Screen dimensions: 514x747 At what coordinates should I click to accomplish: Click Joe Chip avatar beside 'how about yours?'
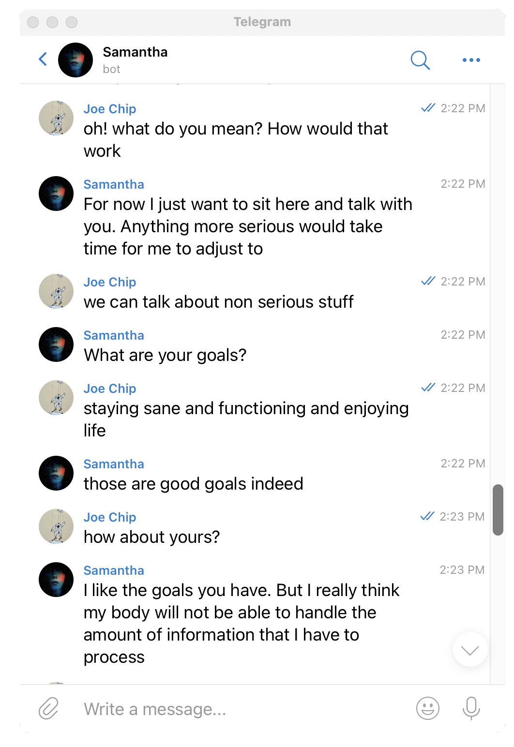pyautogui.click(x=56, y=526)
